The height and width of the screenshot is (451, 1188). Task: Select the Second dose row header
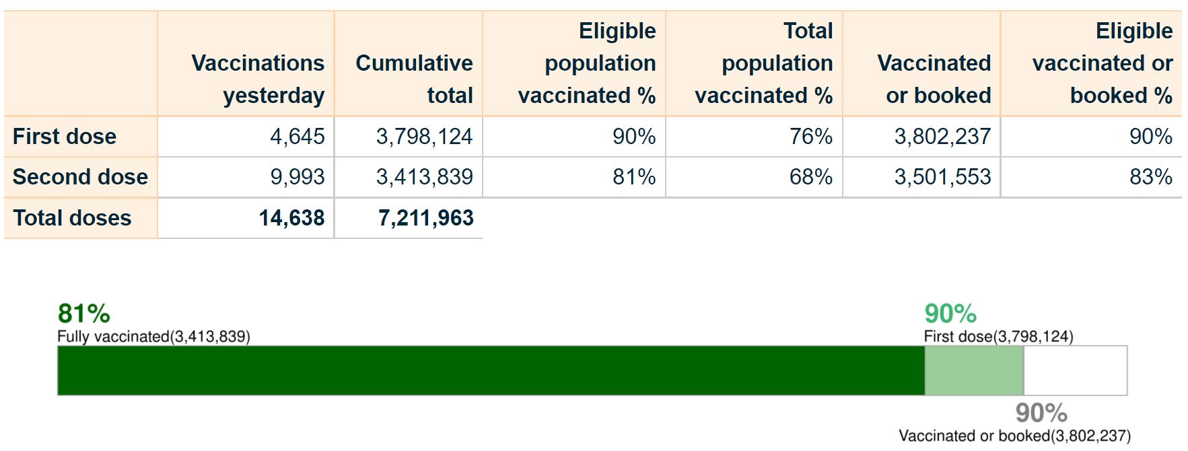(x=80, y=177)
